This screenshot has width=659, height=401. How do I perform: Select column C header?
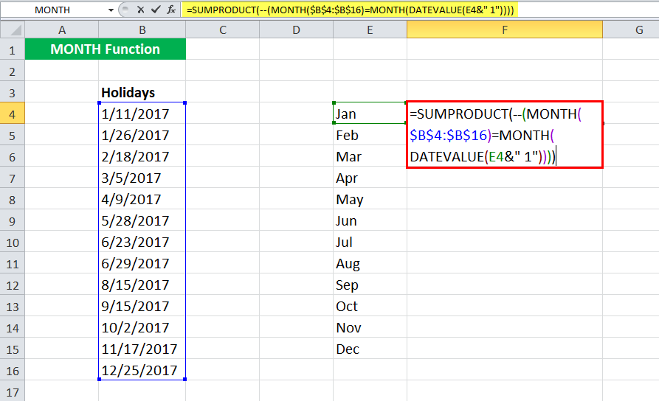point(222,29)
